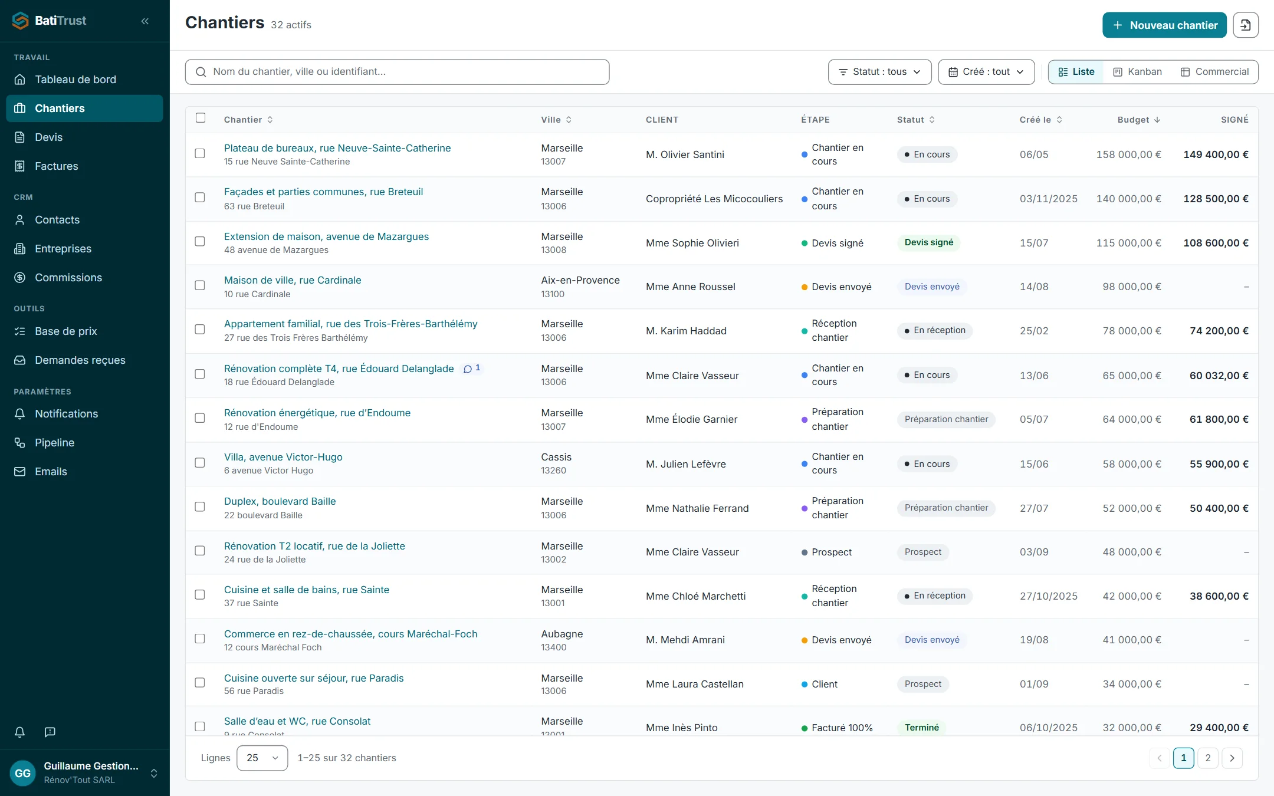Screen dimensions: 1274x796
Task: Sort by Budget column arrow
Action: coord(1157,120)
